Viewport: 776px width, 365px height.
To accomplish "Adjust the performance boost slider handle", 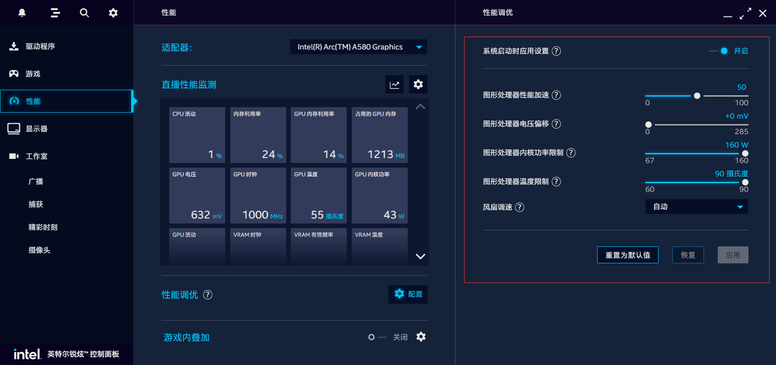I will click(x=697, y=96).
